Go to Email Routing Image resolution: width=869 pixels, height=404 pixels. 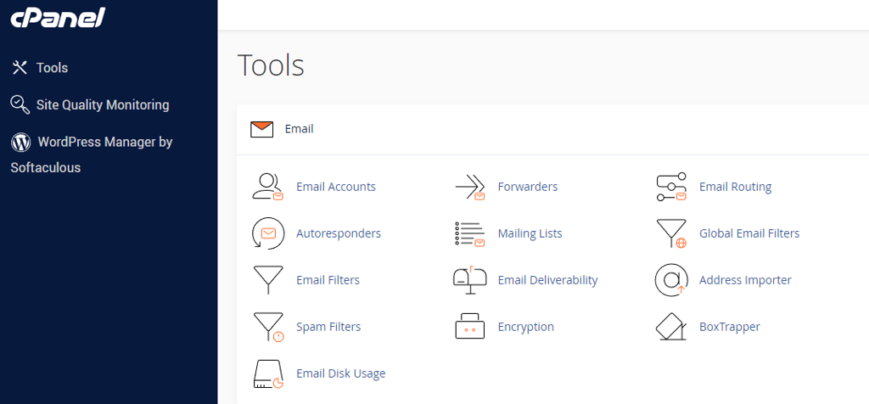[x=736, y=187]
